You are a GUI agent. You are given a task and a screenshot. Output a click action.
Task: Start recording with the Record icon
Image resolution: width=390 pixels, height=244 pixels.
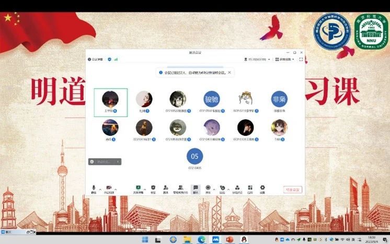click(x=208, y=188)
